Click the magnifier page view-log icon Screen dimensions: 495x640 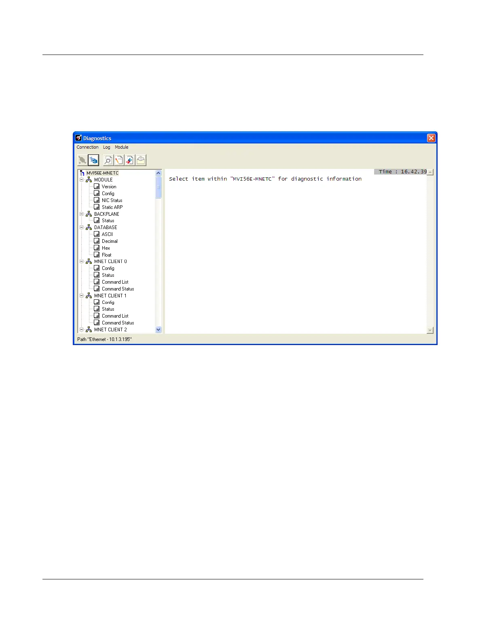tap(108, 160)
